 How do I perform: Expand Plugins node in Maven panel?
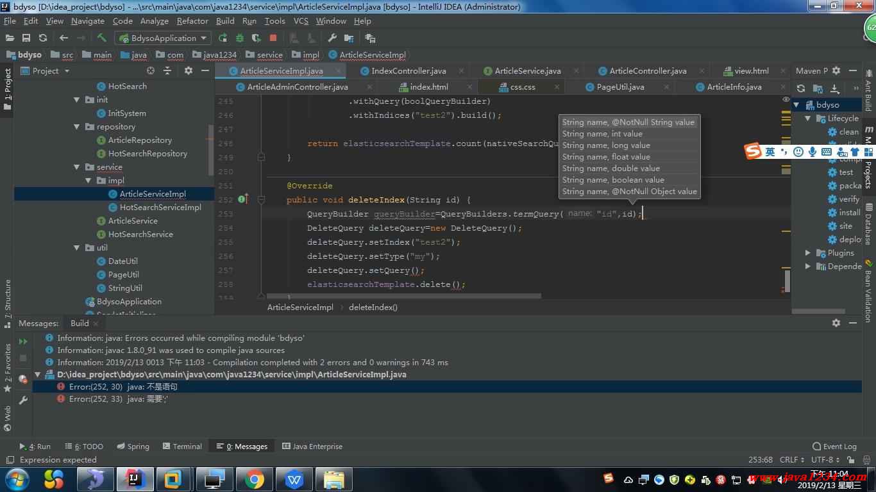[808, 253]
